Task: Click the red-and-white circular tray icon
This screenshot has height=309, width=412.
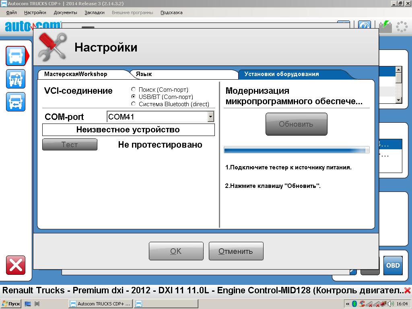Action: [x=362, y=304]
